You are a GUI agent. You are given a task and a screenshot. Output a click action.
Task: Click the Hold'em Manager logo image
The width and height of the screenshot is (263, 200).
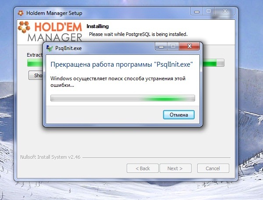click(x=50, y=32)
